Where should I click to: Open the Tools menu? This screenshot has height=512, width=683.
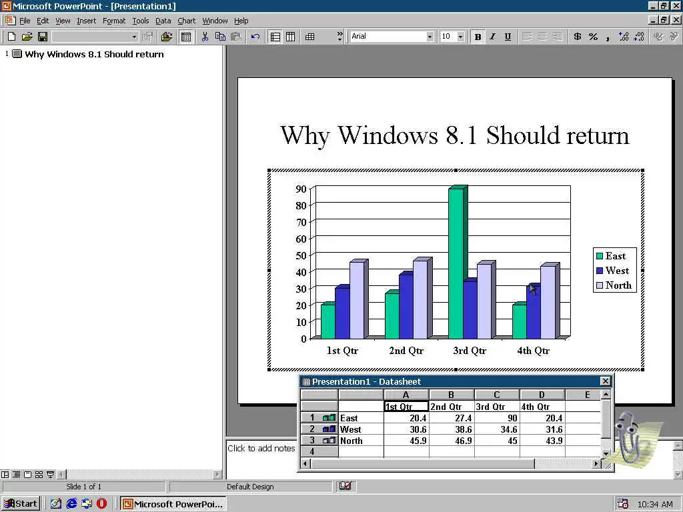tap(140, 21)
